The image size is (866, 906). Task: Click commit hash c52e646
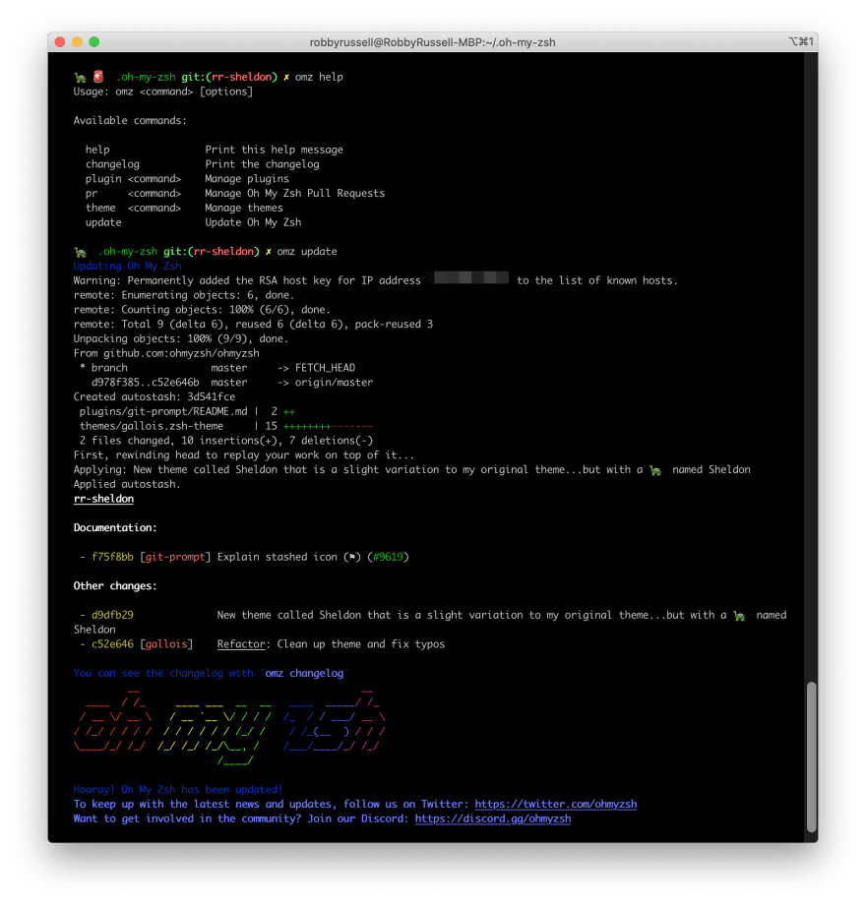coord(112,644)
